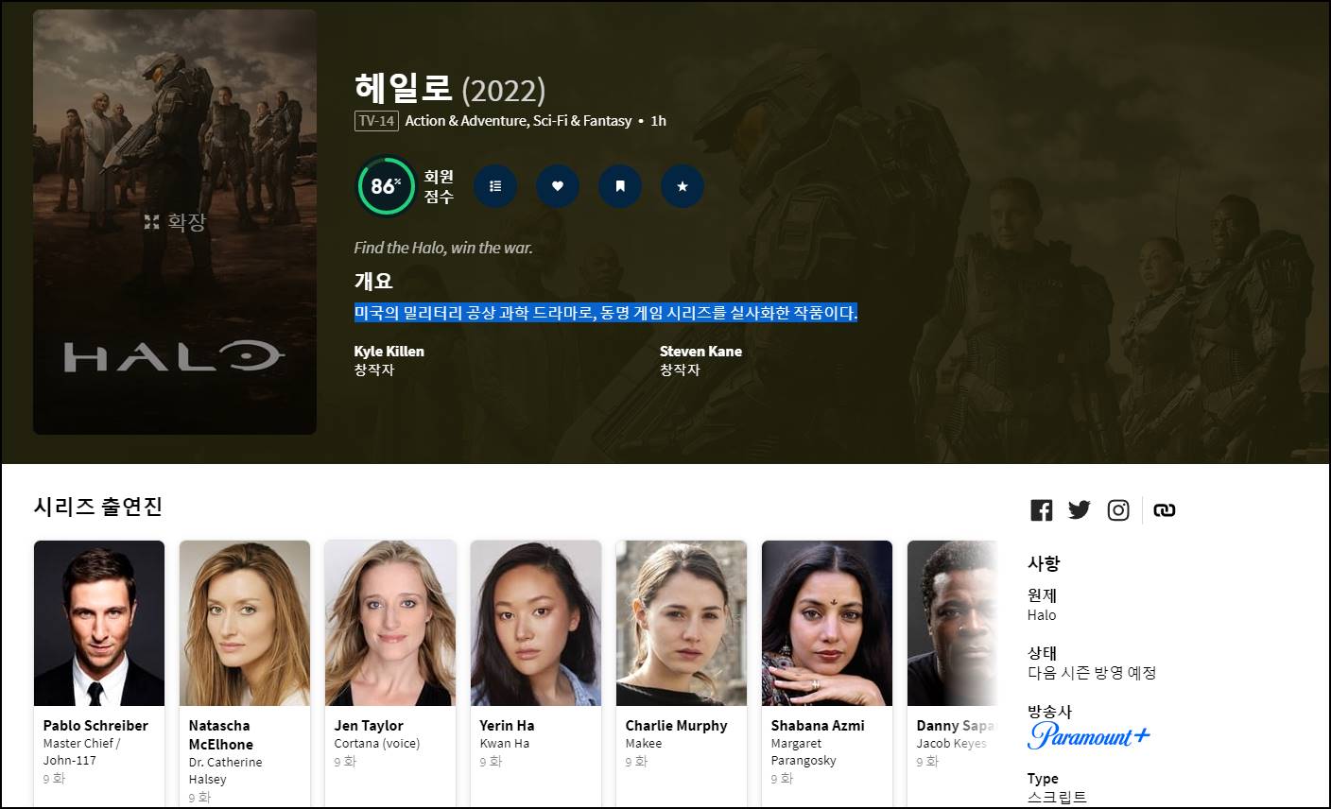
Task: Mark Halo as favorite with heart icon
Action: pyautogui.click(x=558, y=186)
